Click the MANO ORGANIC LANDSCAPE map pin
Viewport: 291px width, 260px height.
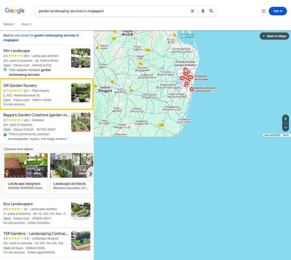[x=192, y=89]
